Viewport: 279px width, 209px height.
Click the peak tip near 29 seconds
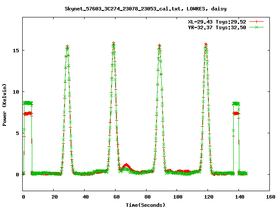coord(67,47)
